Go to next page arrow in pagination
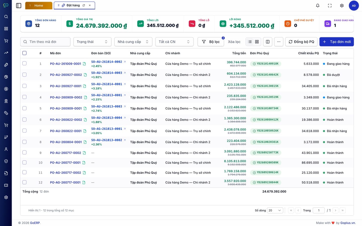Screen dimensions: 362x226 click(x=335, y=210)
